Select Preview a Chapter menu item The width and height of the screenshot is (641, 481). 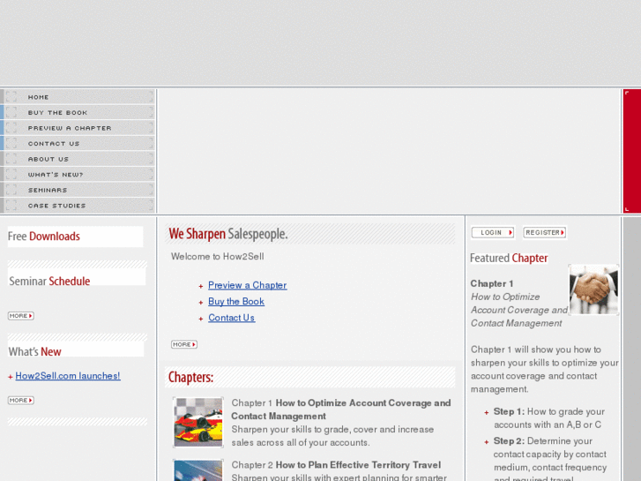tap(78, 128)
